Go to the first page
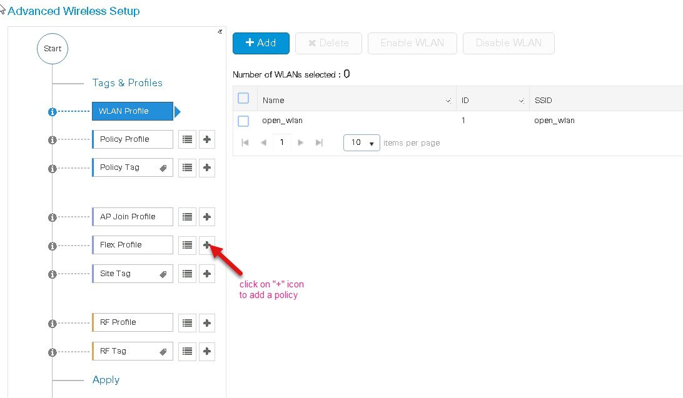Viewport: 683px width, 398px height. click(x=245, y=142)
